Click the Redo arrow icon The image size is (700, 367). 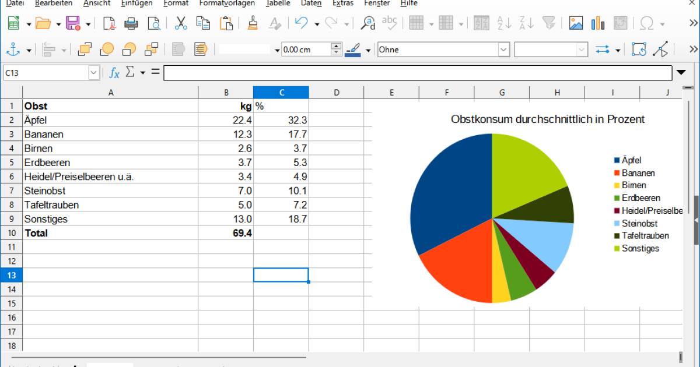331,23
